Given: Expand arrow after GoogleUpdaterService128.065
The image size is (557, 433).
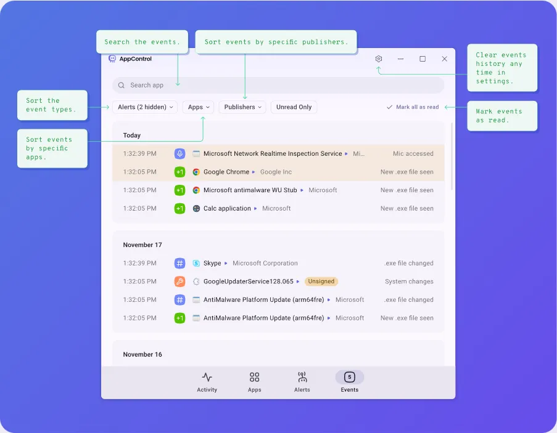Looking at the screenshot, I should 298,281.
